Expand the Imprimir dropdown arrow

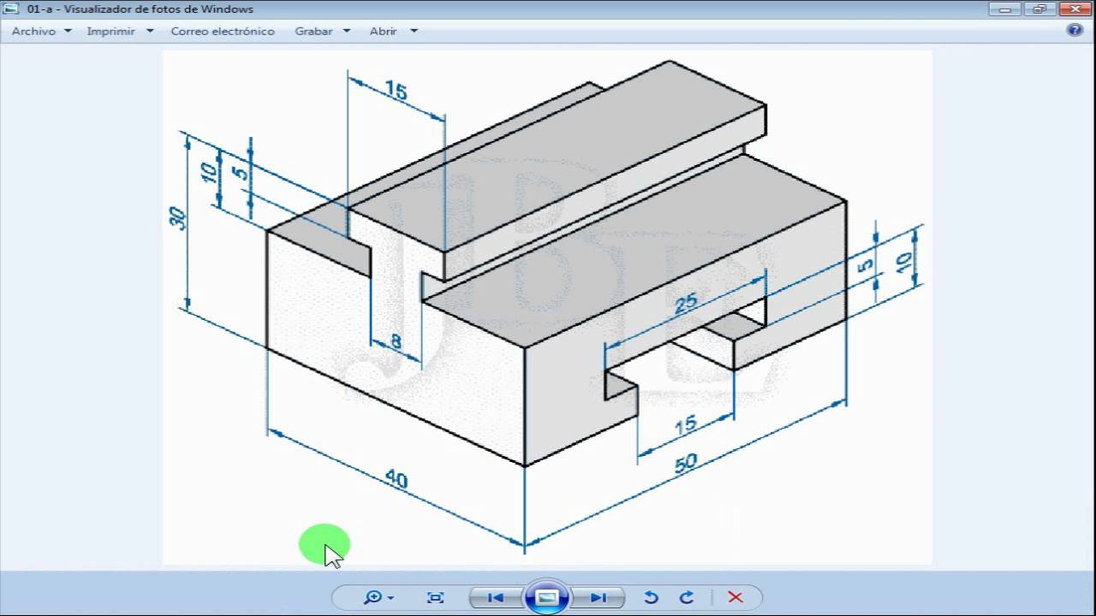coord(150,31)
